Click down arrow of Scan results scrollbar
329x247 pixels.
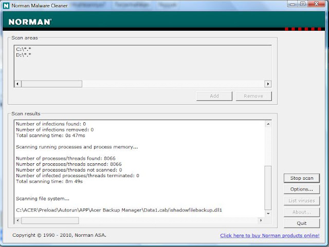(x=268, y=214)
